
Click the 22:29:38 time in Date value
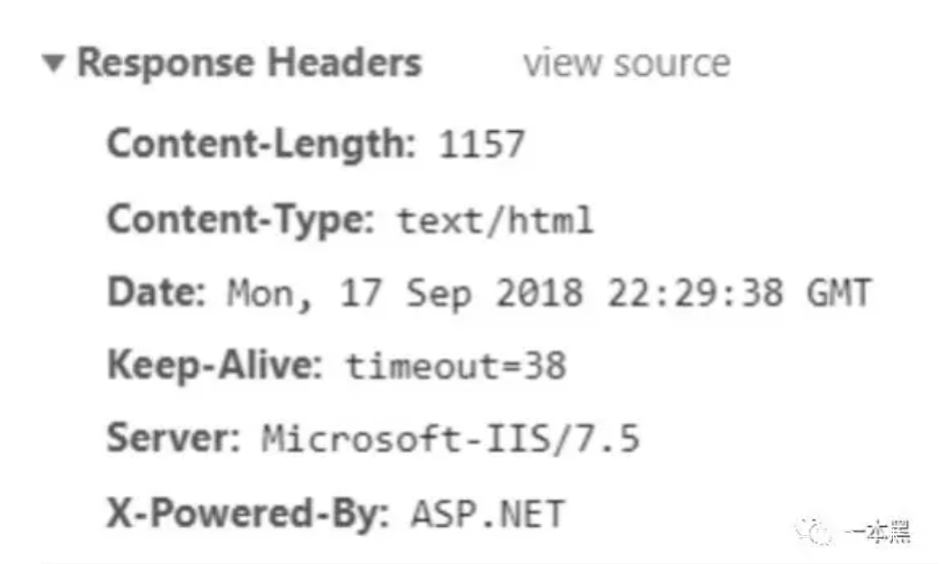pos(694,294)
